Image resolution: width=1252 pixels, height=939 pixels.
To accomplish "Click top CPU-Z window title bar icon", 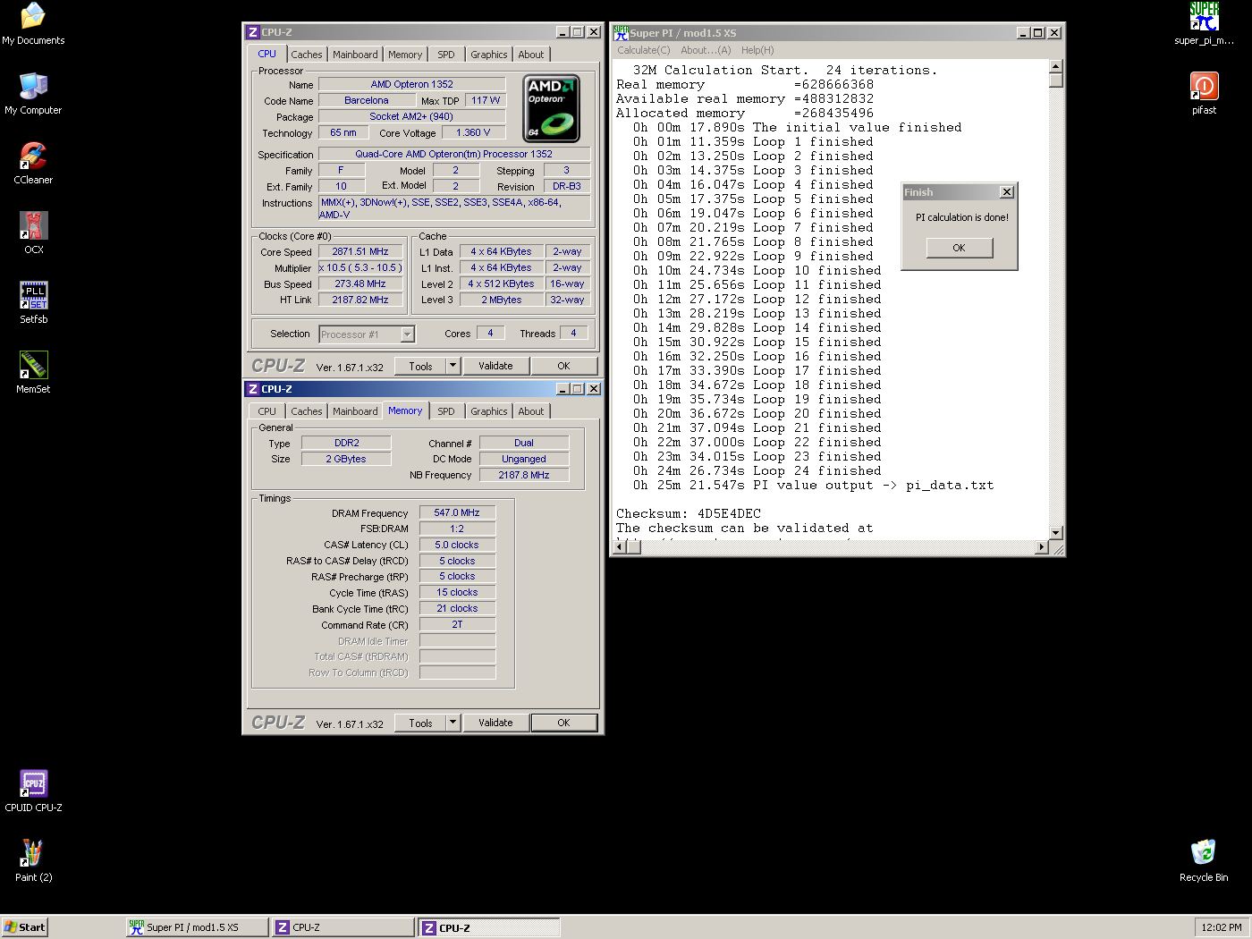I will pyautogui.click(x=253, y=32).
